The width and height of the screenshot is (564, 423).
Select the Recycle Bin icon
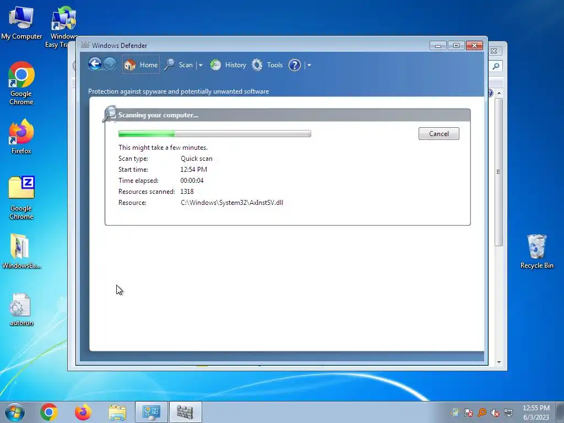(x=536, y=251)
